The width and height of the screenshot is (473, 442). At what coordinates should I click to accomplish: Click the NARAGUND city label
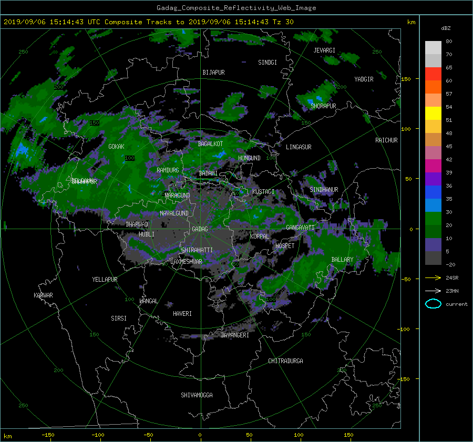178,195
